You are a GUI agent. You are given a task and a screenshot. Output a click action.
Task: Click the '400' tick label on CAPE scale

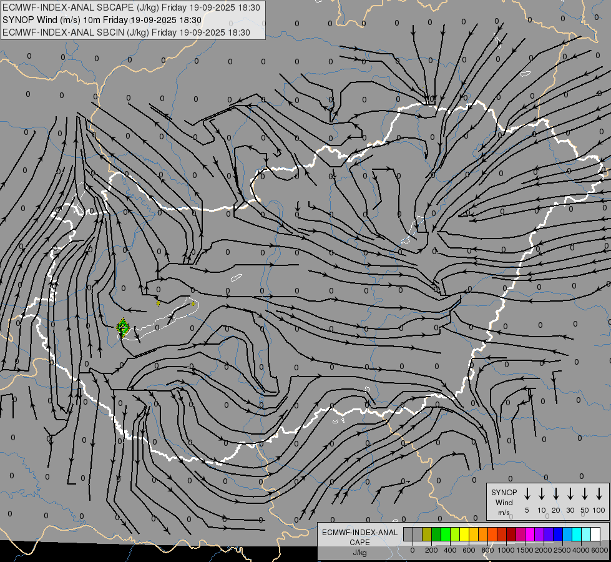450,550
